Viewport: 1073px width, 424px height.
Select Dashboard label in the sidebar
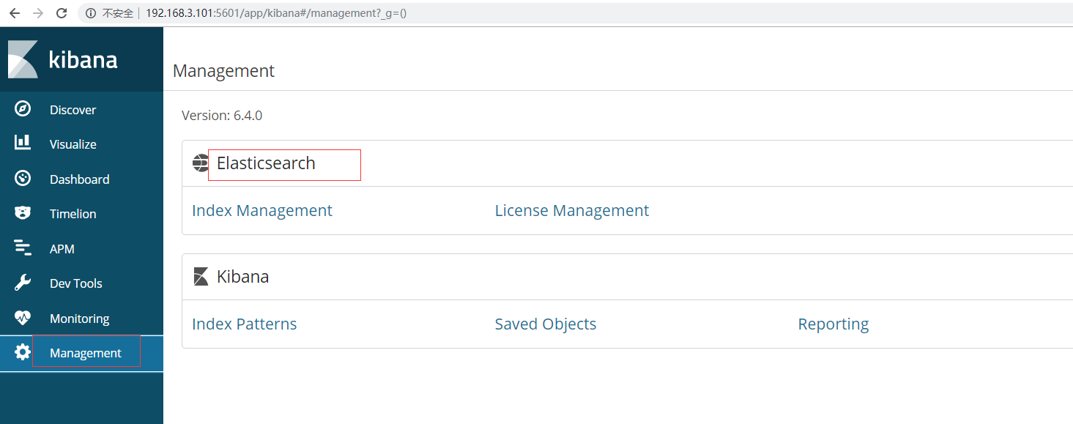tap(79, 179)
